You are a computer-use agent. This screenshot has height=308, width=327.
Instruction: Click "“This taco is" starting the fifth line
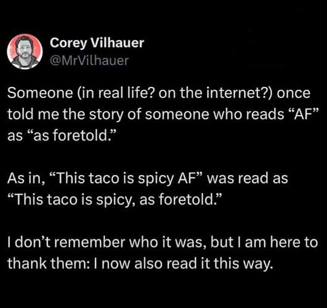50,200
